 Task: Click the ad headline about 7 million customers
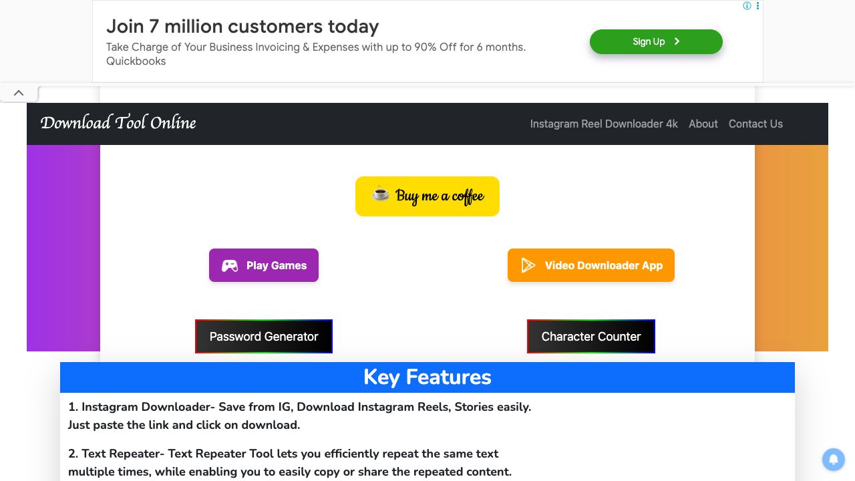(x=242, y=26)
